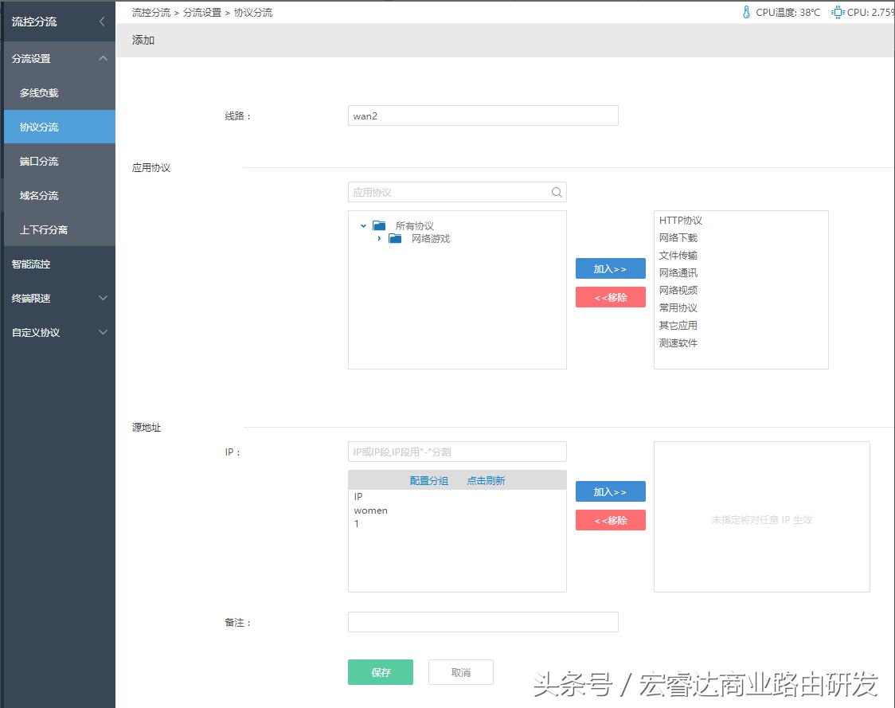Viewport: 895px width, 708px height.
Task: Go to 端口分流 in sidebar
Action: 39,162
